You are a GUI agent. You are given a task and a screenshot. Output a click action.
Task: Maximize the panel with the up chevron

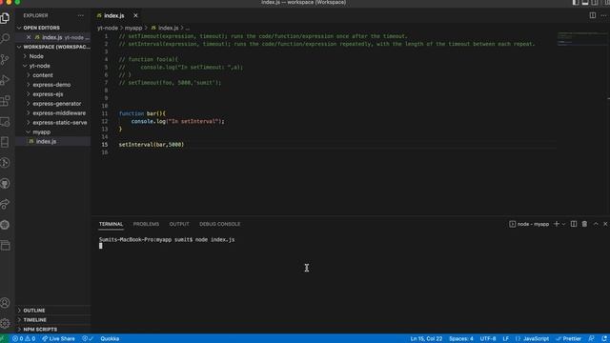(x=596, y=224)
